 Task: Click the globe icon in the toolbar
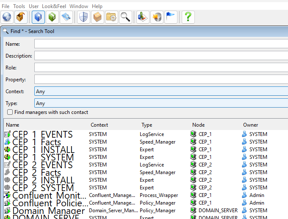7,17
